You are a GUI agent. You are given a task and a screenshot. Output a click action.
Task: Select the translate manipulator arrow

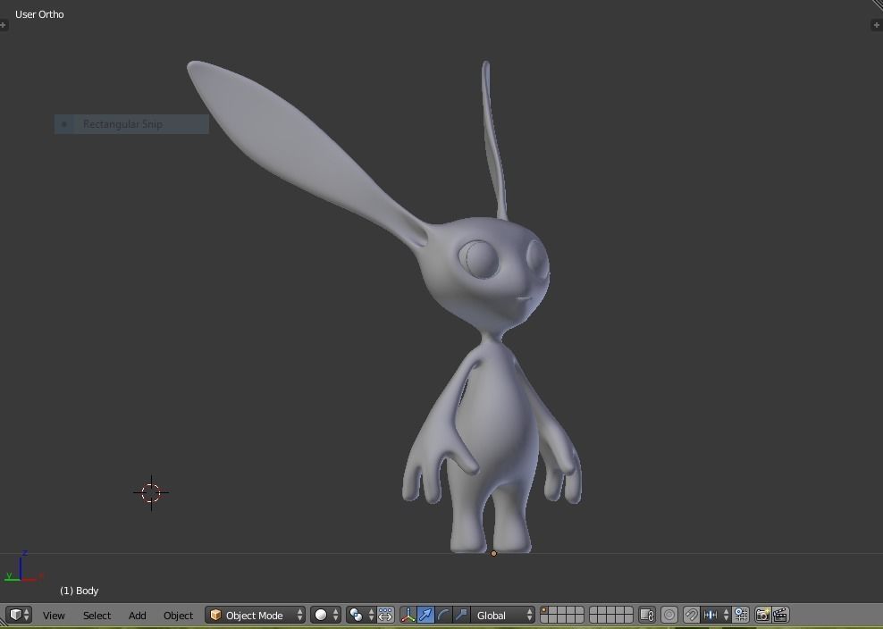click(x=425, y=615)
